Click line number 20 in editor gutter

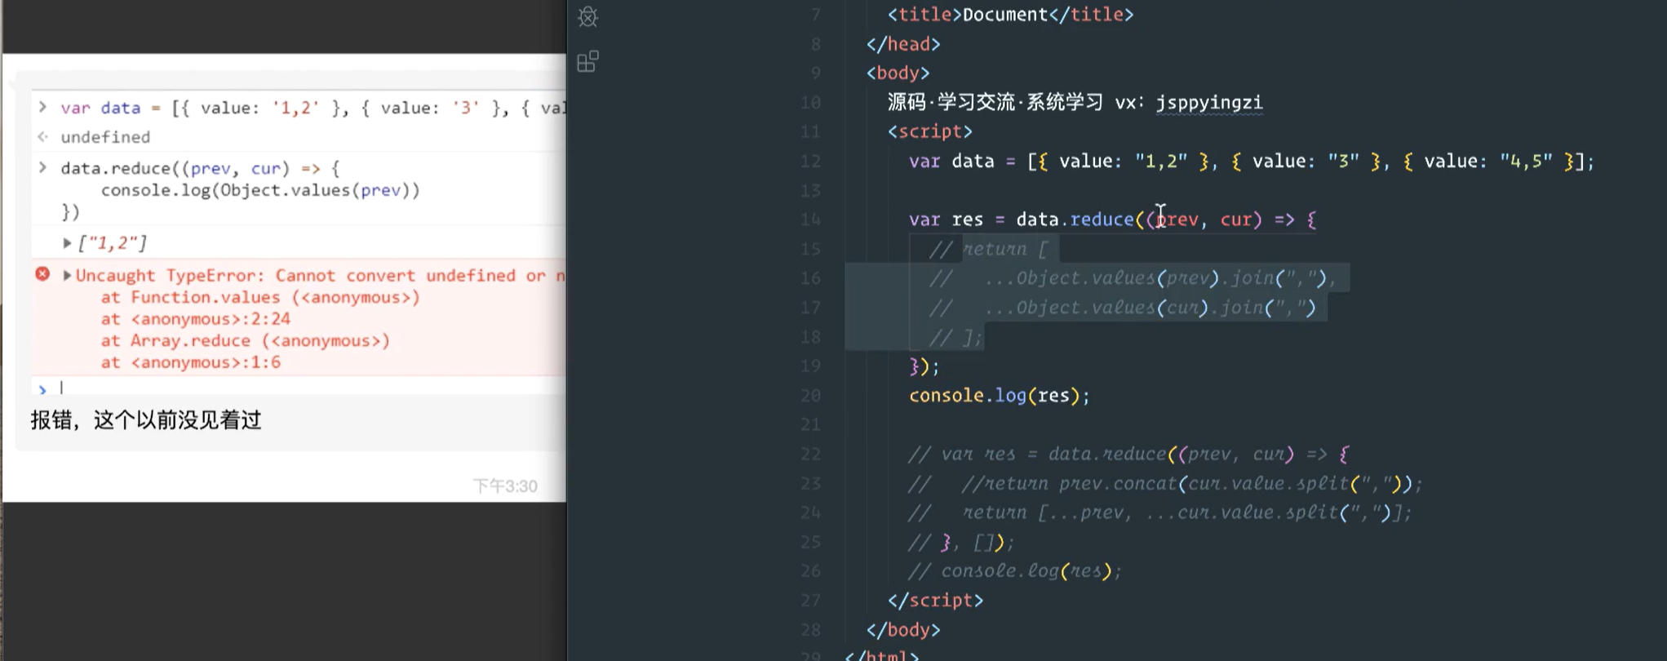click(810, 396)
